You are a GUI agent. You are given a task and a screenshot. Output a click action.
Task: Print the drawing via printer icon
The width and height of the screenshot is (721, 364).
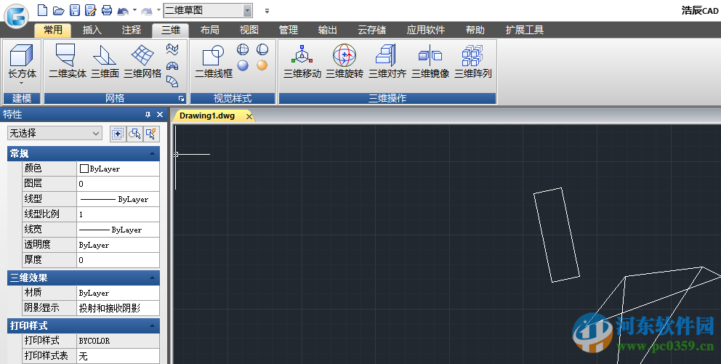[x=107, y=10]
